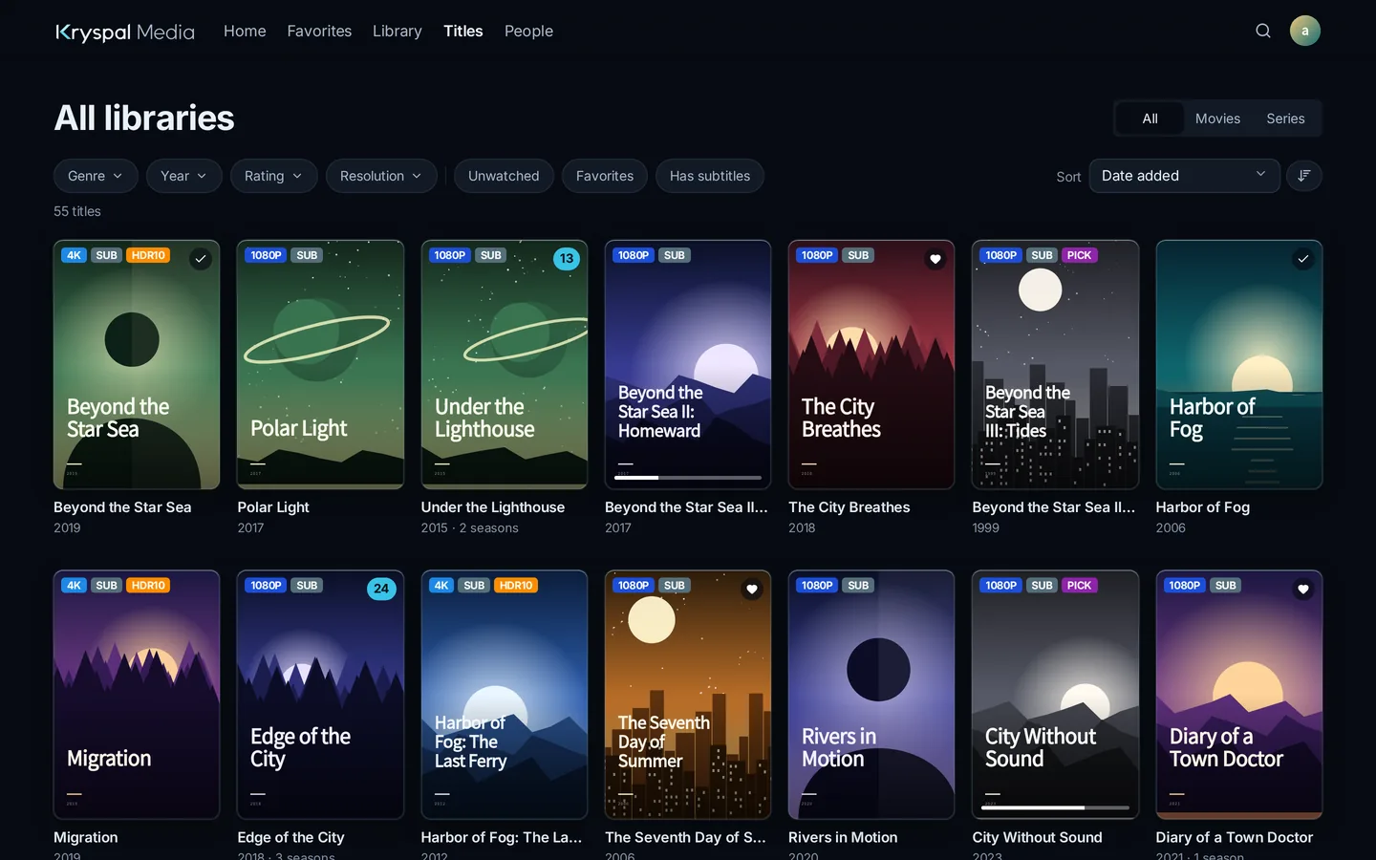
Task: Click 1080P badge on Polar Light
Action: click(x=266, y=255)
